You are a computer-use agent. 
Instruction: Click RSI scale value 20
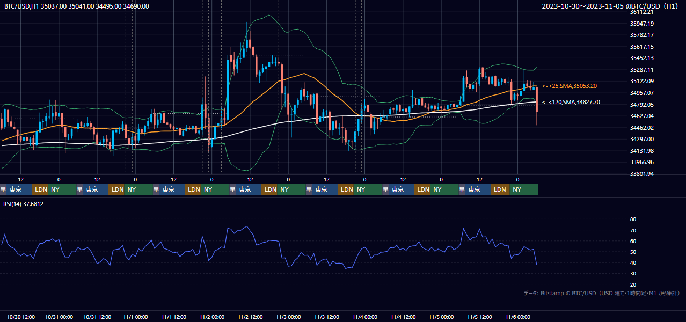633,284
